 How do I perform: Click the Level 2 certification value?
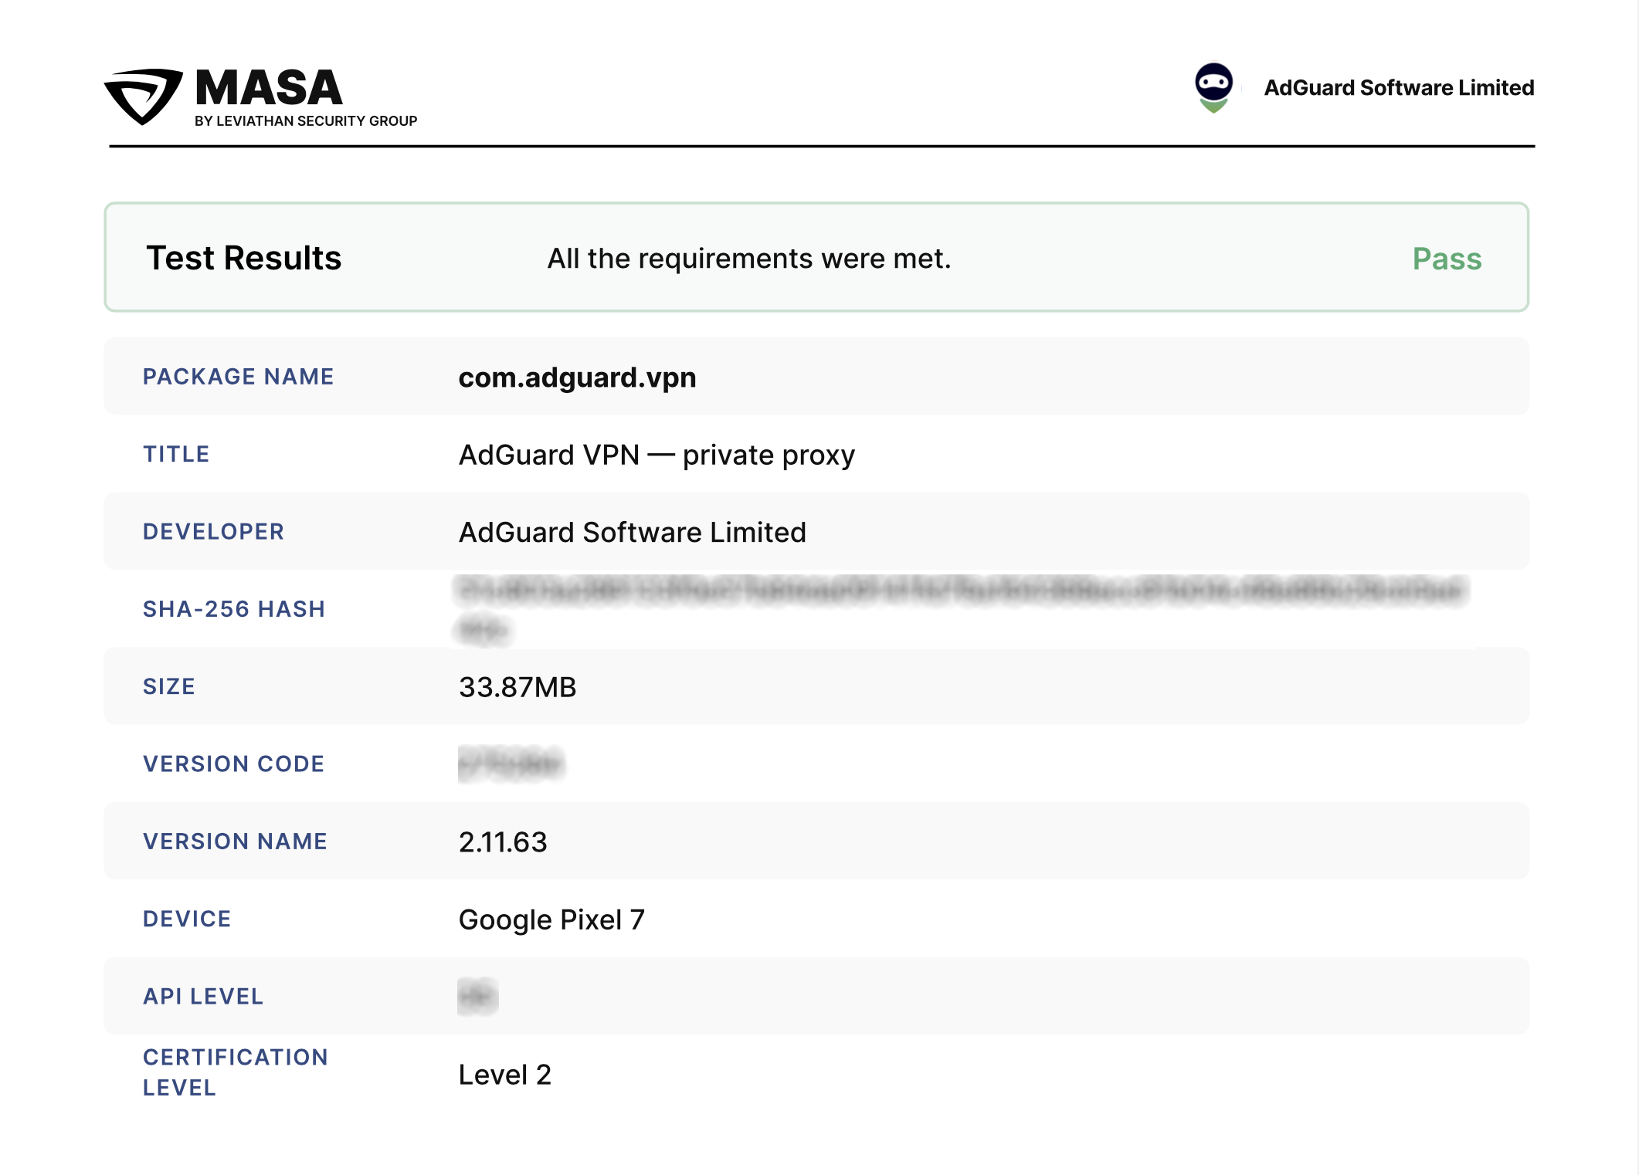[504, 1075]
